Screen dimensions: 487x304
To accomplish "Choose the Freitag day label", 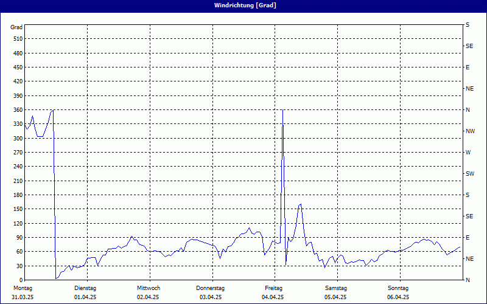I will tap(273, 288).
